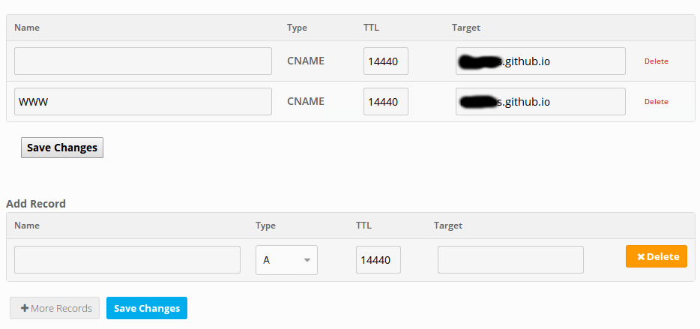Screen dimensions: 700x329
Task: Click the Target field of first CNAME record
Action: pos(540,61)
